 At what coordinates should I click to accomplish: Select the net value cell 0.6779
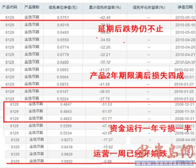pyautogui.click(x=63, y=55)
